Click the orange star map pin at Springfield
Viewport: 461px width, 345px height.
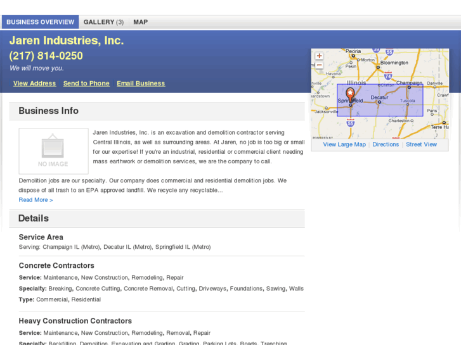[x=350, y=95]
